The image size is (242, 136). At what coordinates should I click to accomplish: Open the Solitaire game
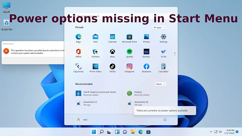coord(95,53)
